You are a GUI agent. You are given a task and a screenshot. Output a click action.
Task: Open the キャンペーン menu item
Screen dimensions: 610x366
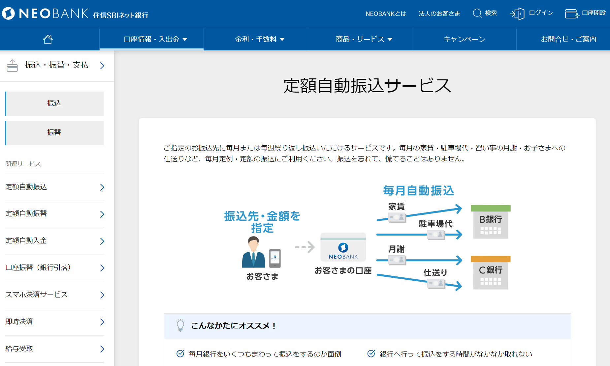[464, 40]
